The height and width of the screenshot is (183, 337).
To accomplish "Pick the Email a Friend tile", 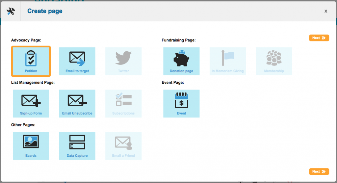I will [x=123, y=146].
